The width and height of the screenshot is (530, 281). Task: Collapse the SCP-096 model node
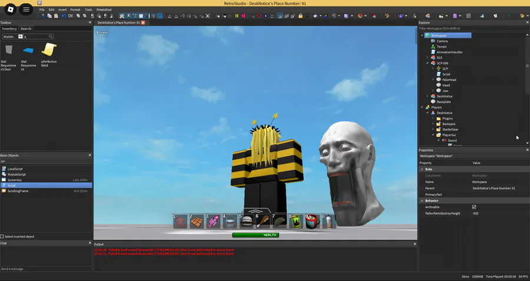click(x=428, y=63)
